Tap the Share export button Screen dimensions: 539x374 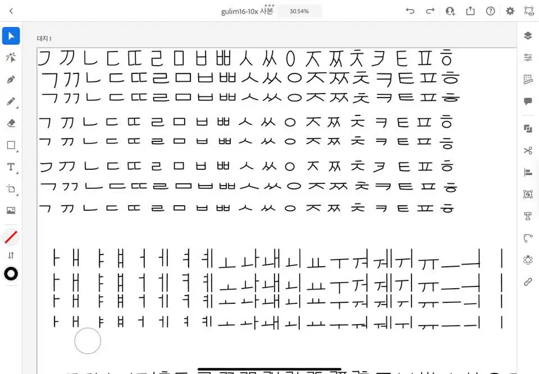470,11
